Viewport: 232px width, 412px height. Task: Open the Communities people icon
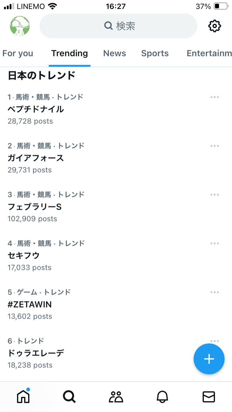116,397
